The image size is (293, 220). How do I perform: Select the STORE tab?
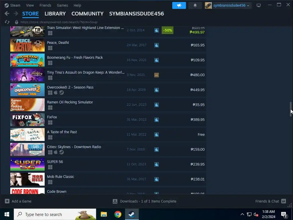click(30, 14)
